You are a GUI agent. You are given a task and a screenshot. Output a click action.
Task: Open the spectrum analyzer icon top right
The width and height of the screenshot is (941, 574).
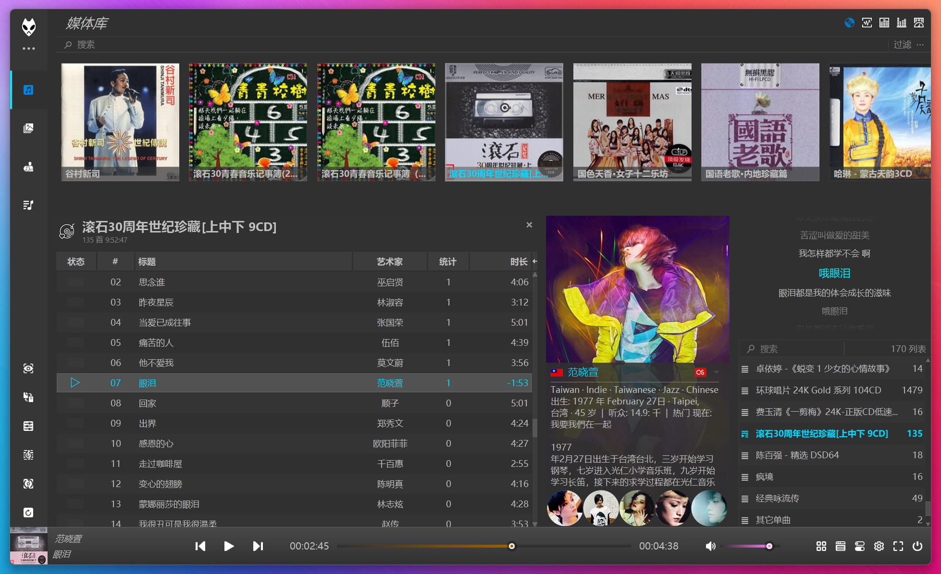884,23
